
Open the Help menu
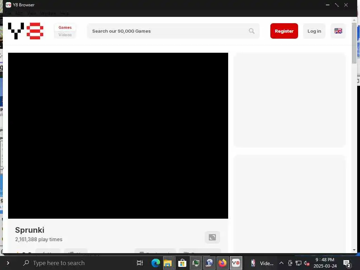pos(64,13)
